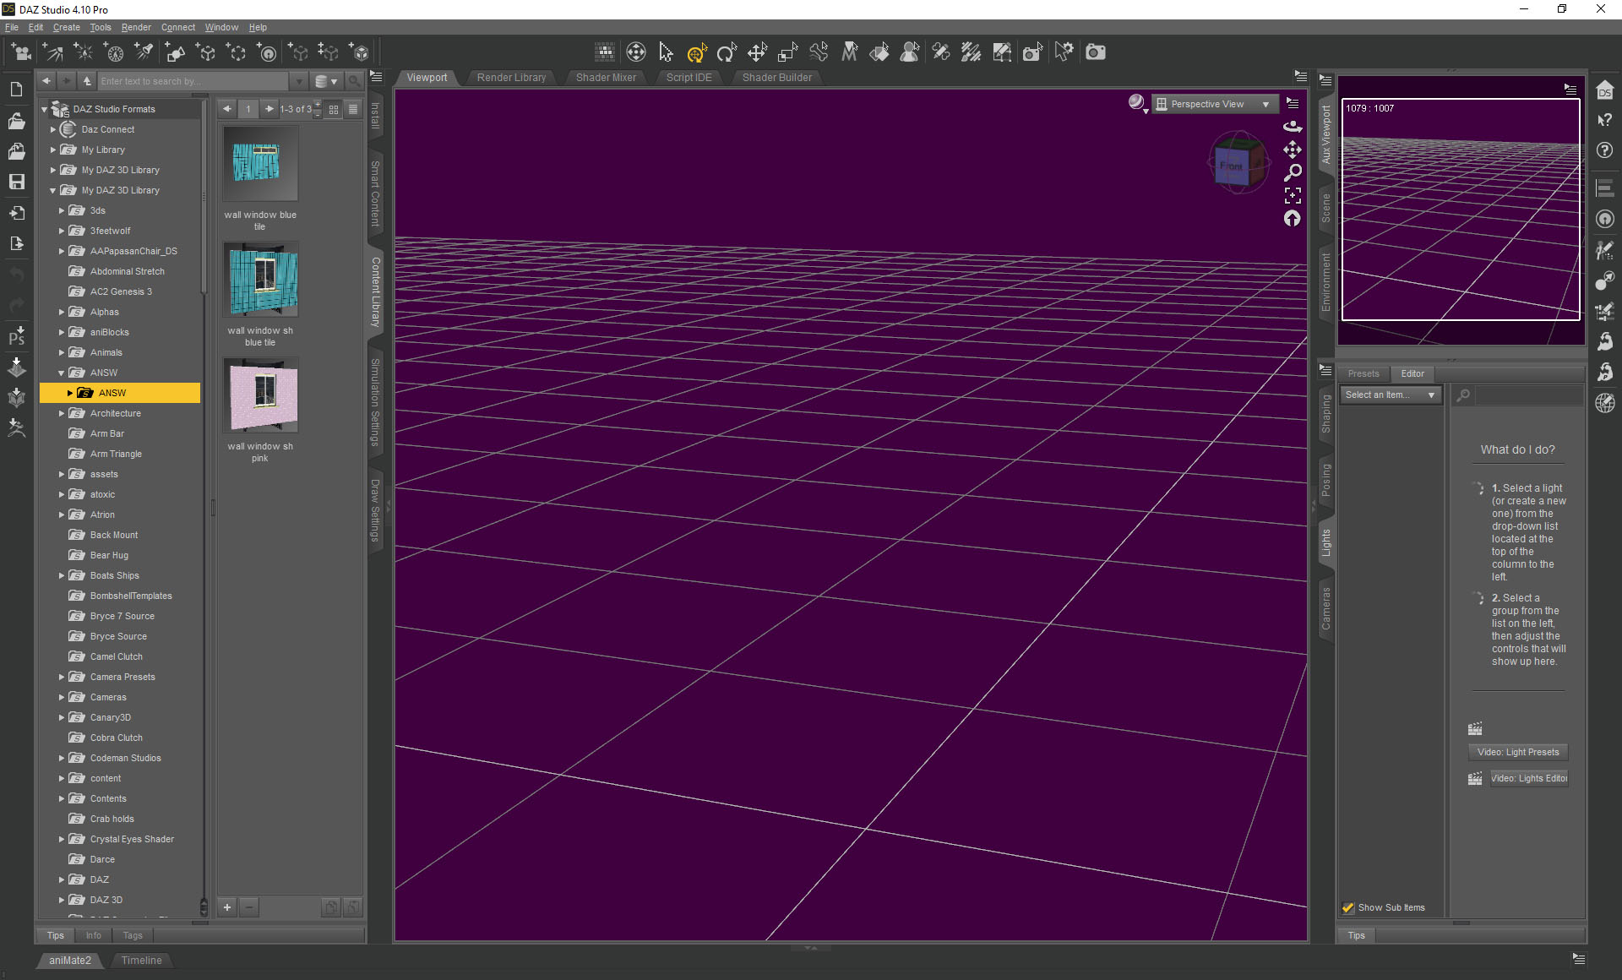This screenshot has width=1622, height=980.
Task: Switch content view to list mode
Action: [353, 109]
